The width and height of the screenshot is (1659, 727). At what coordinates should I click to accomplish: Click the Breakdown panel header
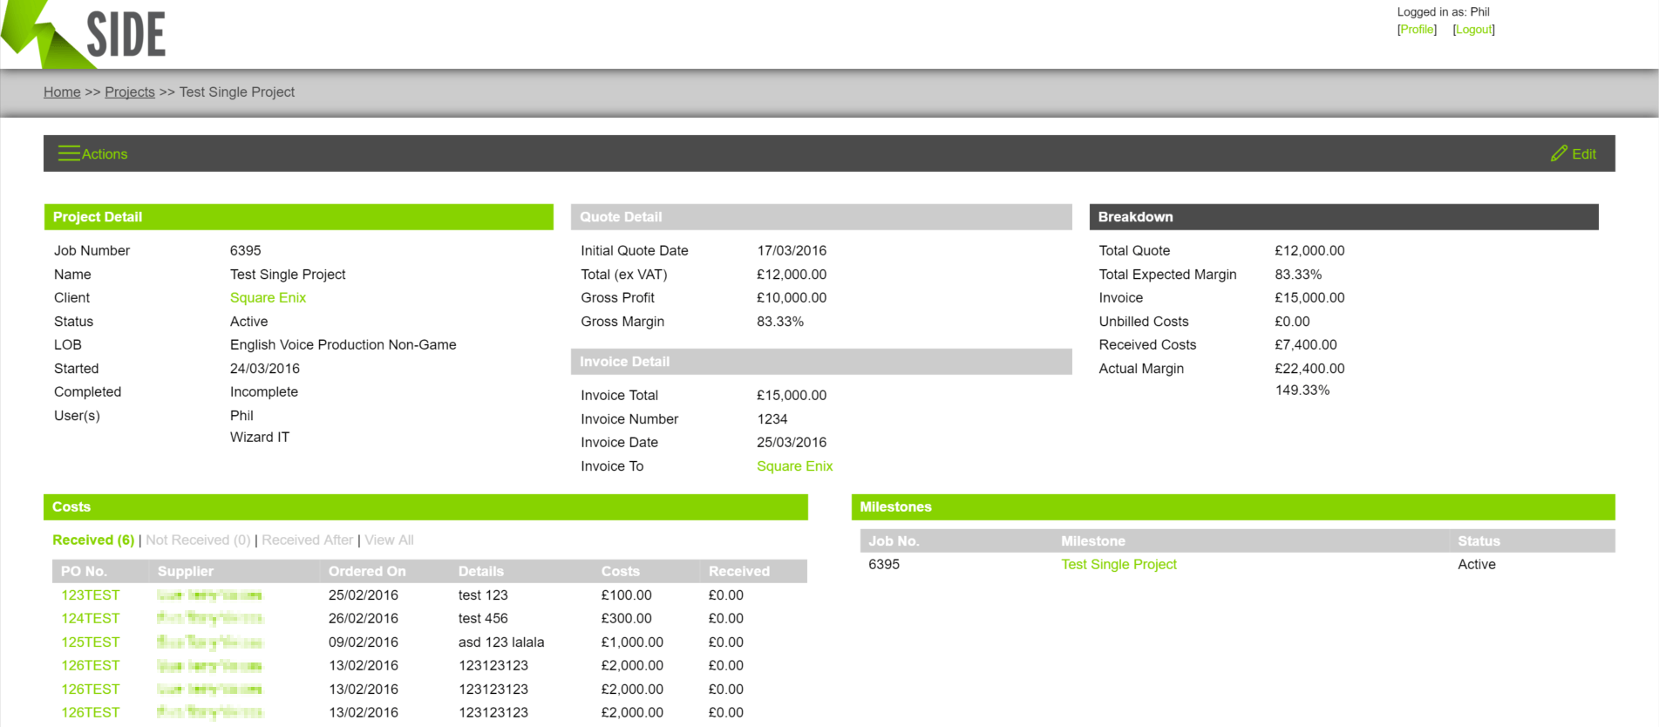(1343, 217)
